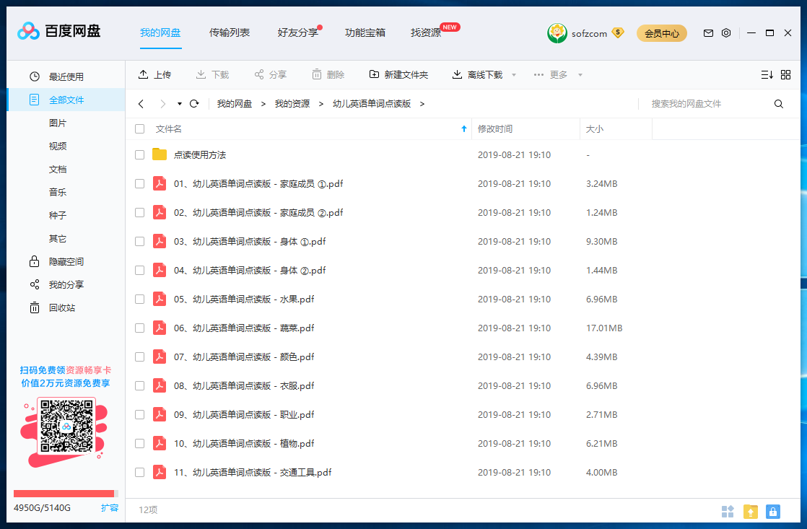Click the search magnifier icon
Image resolution: width=807 pixels, height=529 pixels.
click(x=779, y=104)
